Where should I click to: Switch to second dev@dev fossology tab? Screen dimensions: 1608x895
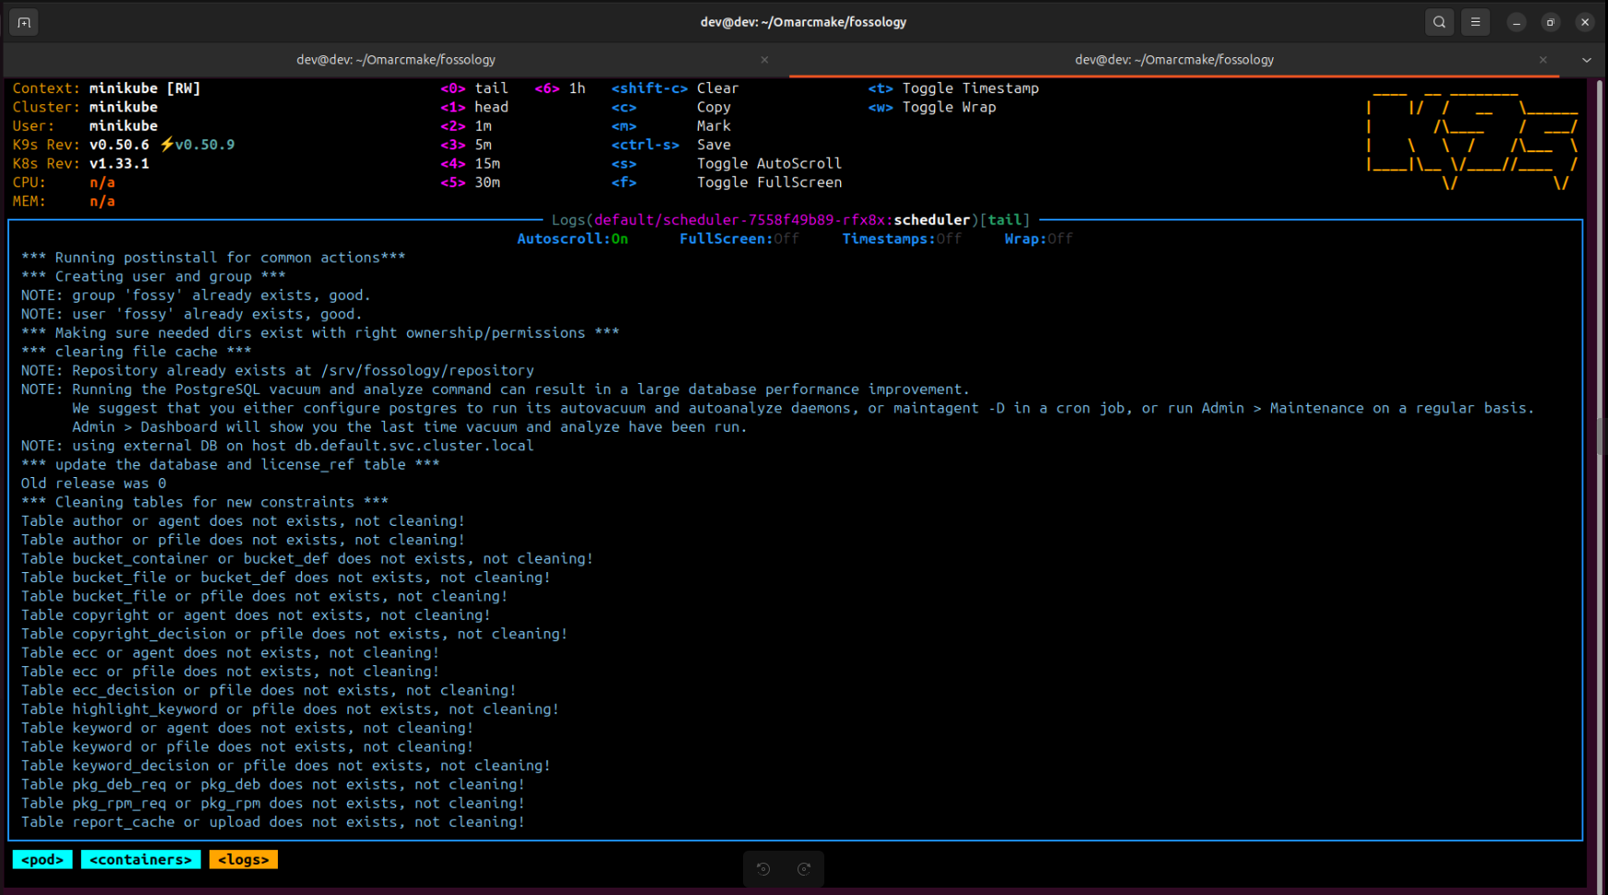1174,60
